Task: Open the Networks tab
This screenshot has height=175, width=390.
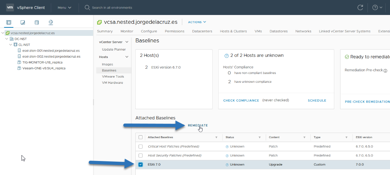Action: (303, 31)
